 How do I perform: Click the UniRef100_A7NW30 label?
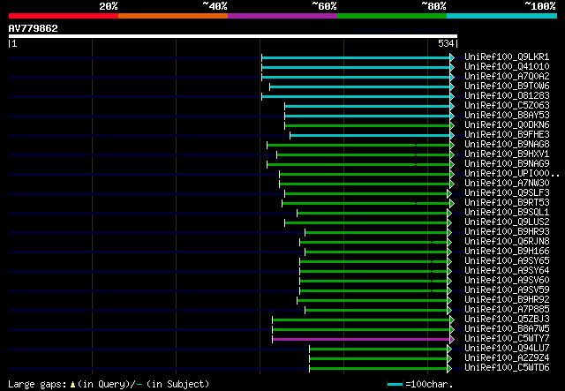(507, 184)
